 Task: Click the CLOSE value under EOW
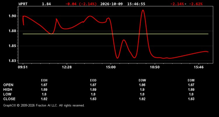(142, 99)
